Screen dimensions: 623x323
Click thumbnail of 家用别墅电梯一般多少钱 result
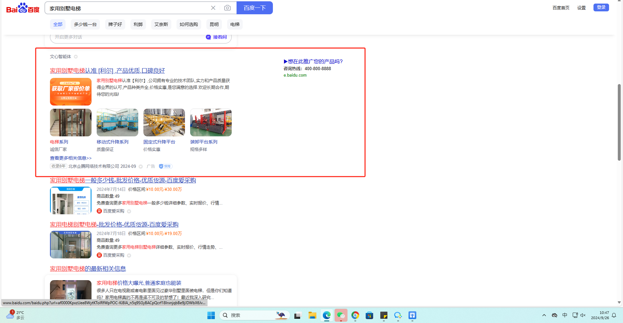(x=71, y=201)
